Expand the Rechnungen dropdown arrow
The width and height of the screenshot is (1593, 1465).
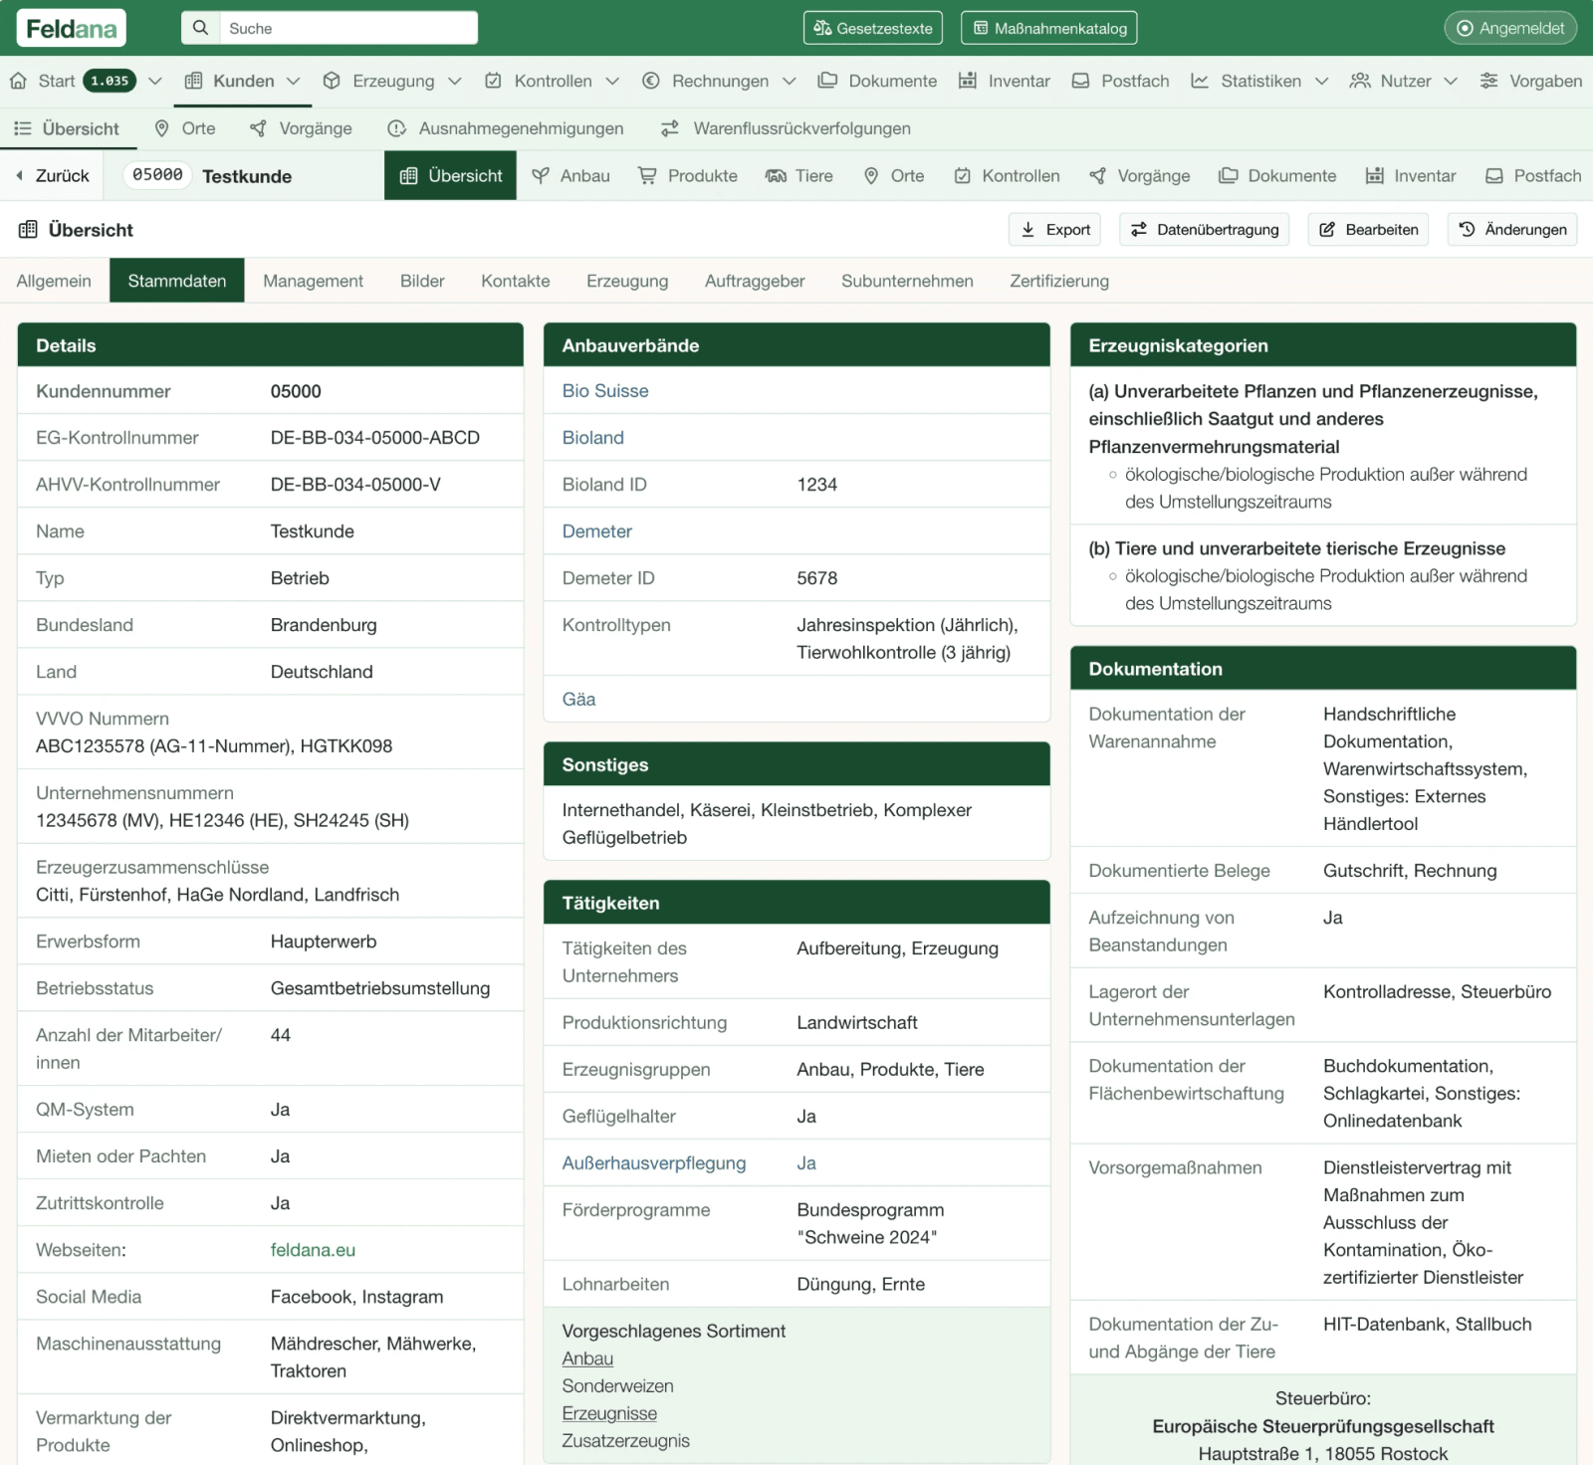click(790, 81)
